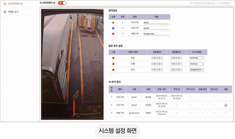Screen dimensions: 235x139
Task: Expand the 'dangeralarm' audio clip dropdown
Action: tap(197, 70)
